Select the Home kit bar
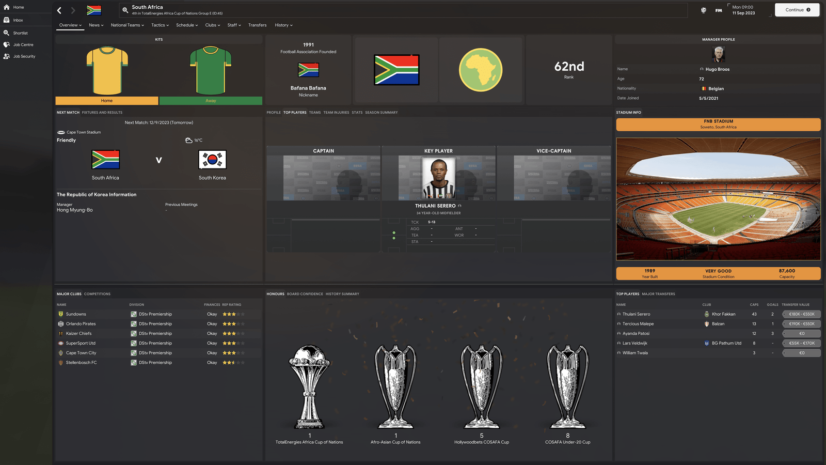This screenshot has width=826, height=465. [107, 101]
